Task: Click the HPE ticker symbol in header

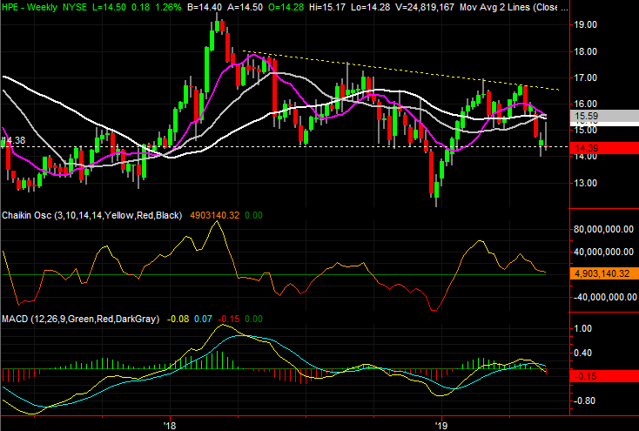Action: tap(13, 7)
